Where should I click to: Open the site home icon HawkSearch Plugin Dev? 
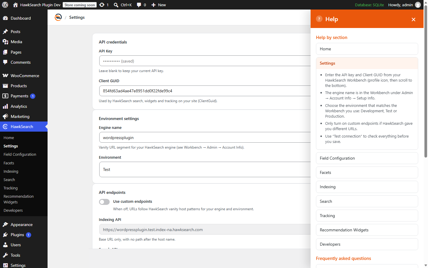tap(15, 5)
